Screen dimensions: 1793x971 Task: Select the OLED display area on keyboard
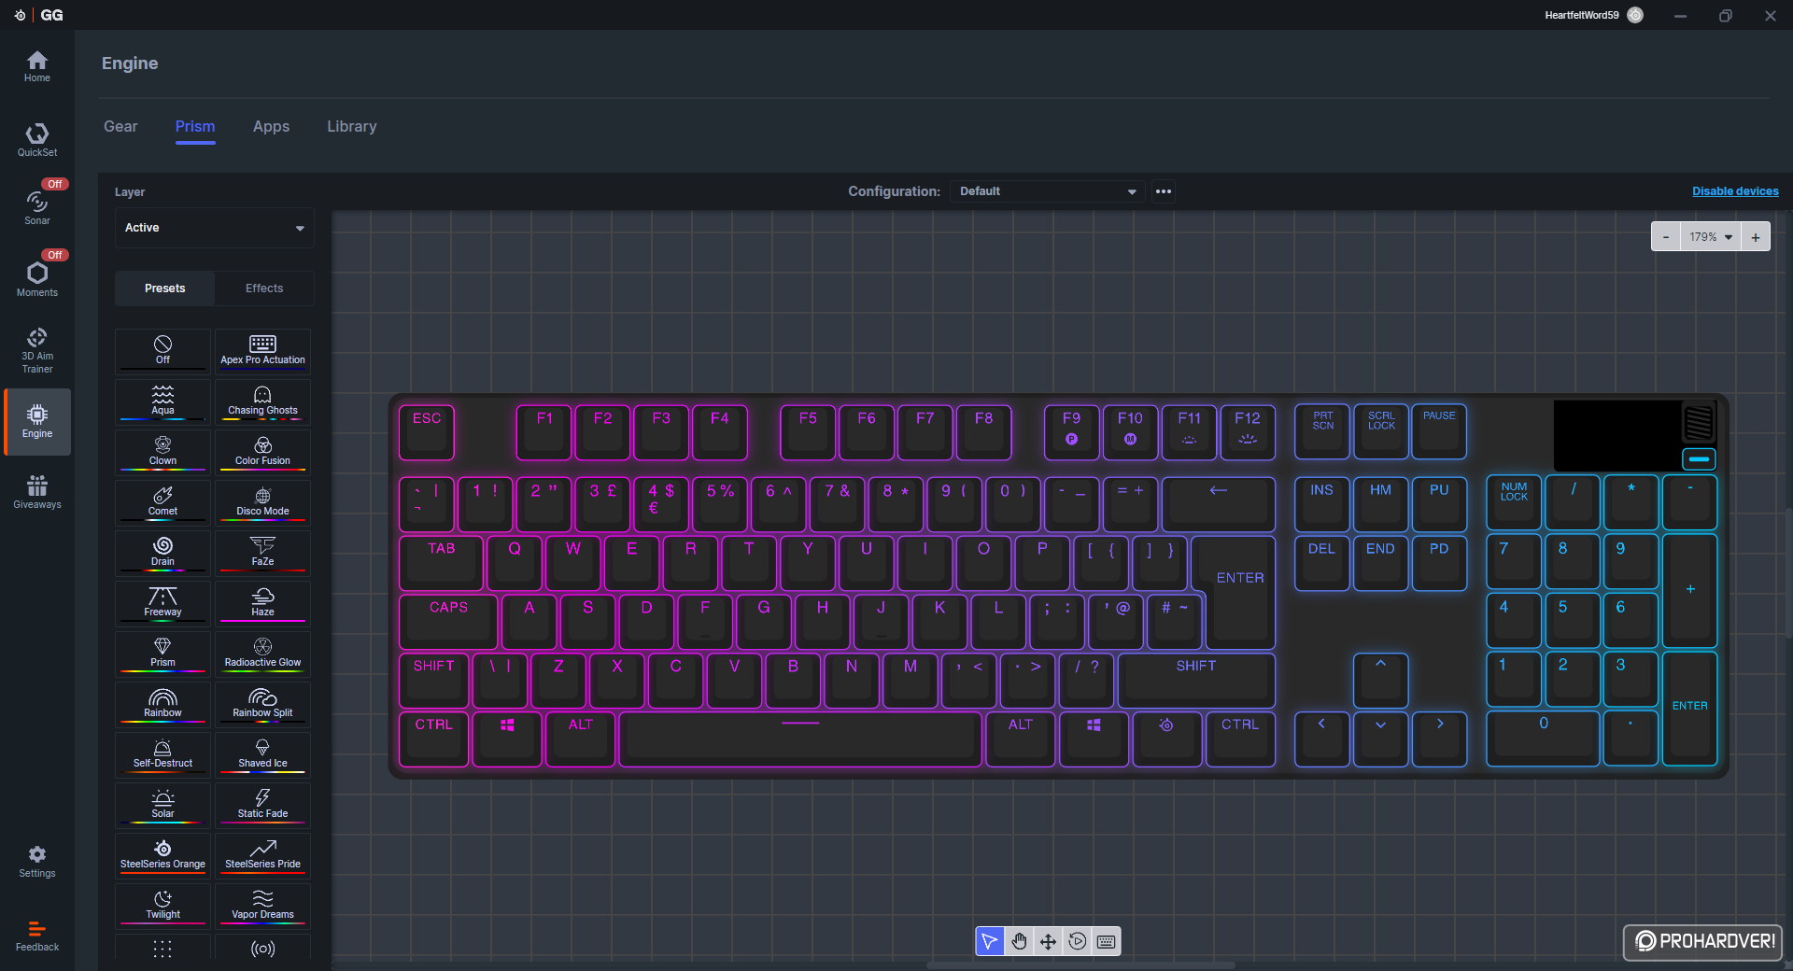click(x=1617, y=435)
